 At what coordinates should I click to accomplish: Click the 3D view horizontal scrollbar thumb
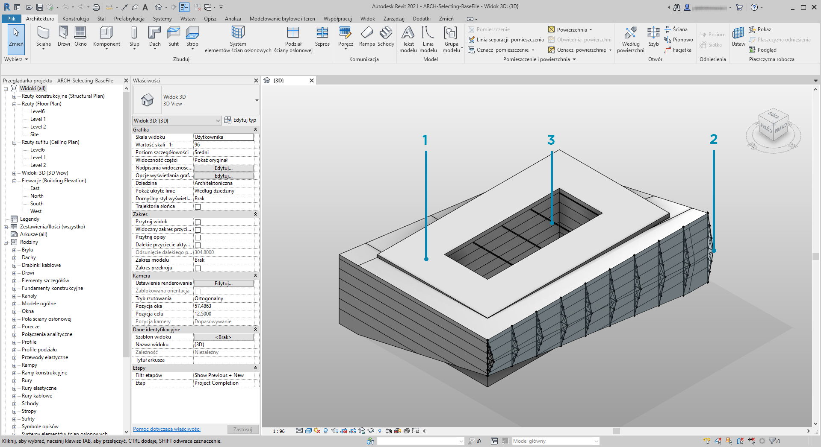pyautogui.click(x=616, y=431)
